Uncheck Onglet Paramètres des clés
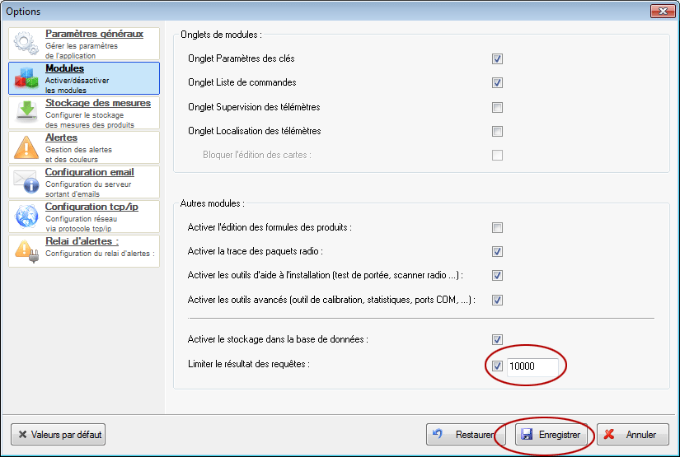680x457 pixels. pos(497,58)
